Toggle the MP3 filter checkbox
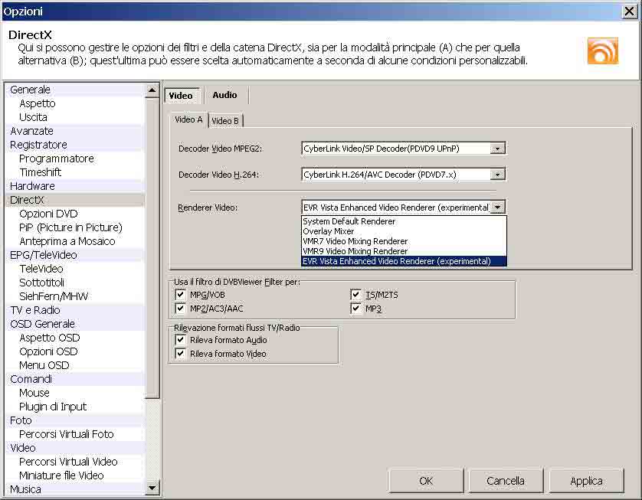This screenshot has width=642, height=500. (356, 309)
